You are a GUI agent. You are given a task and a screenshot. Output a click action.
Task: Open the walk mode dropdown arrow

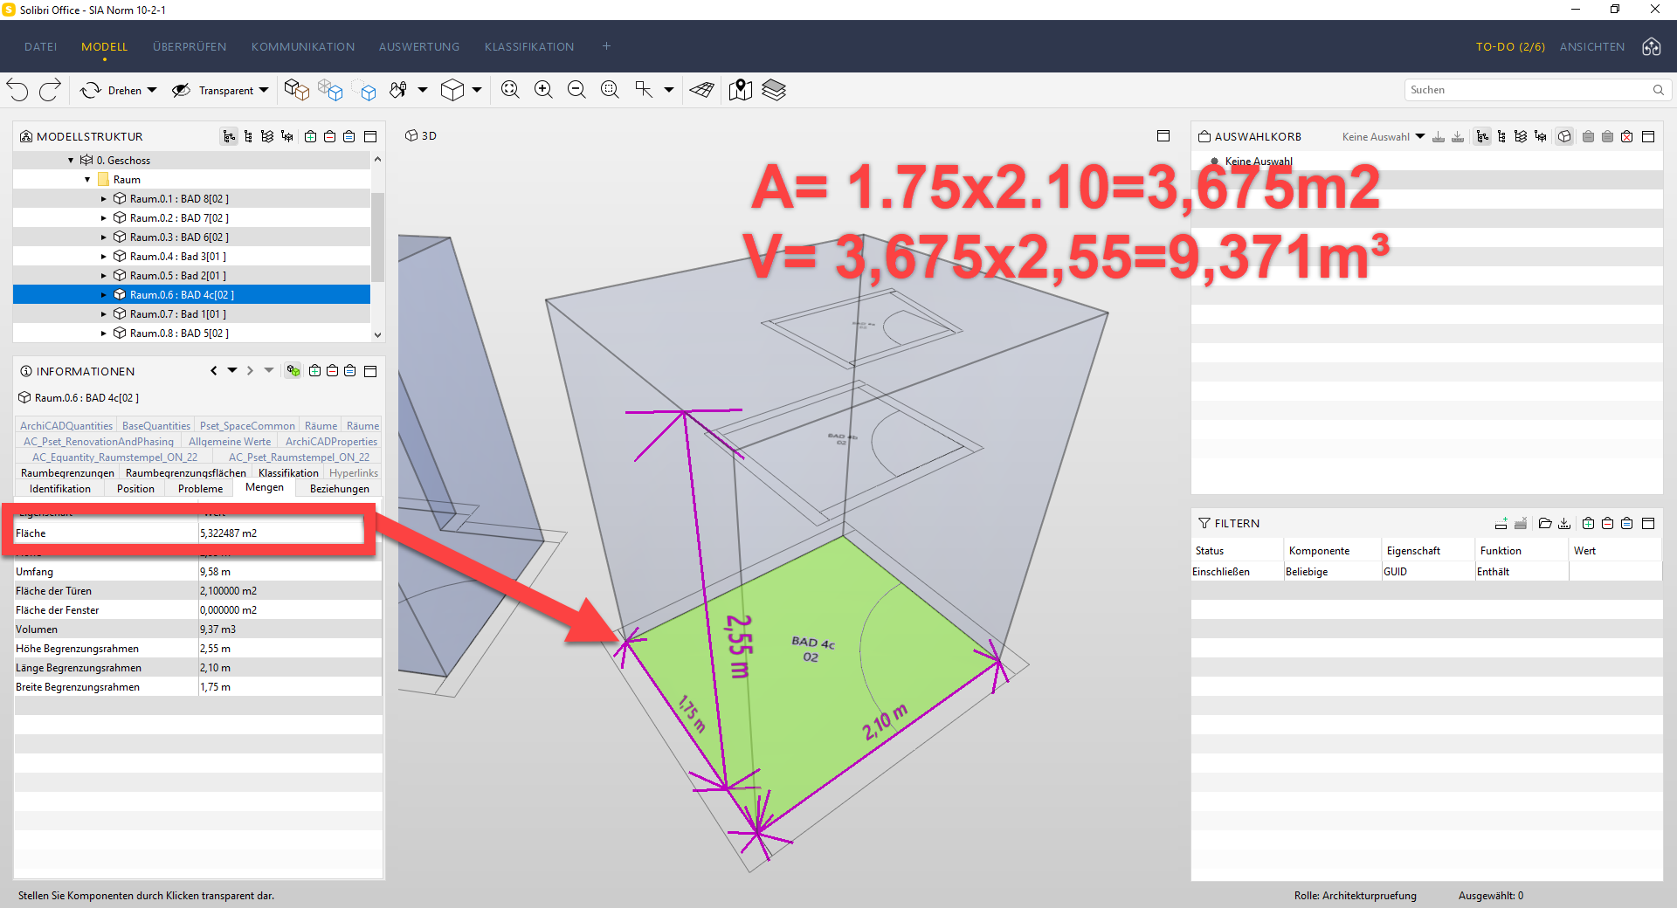tap(423, 90)
